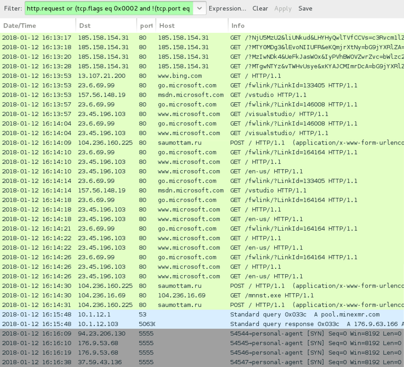The image size is (404, 367).
Task: Open the Expression... filter builder
Action: coord(227,9)
